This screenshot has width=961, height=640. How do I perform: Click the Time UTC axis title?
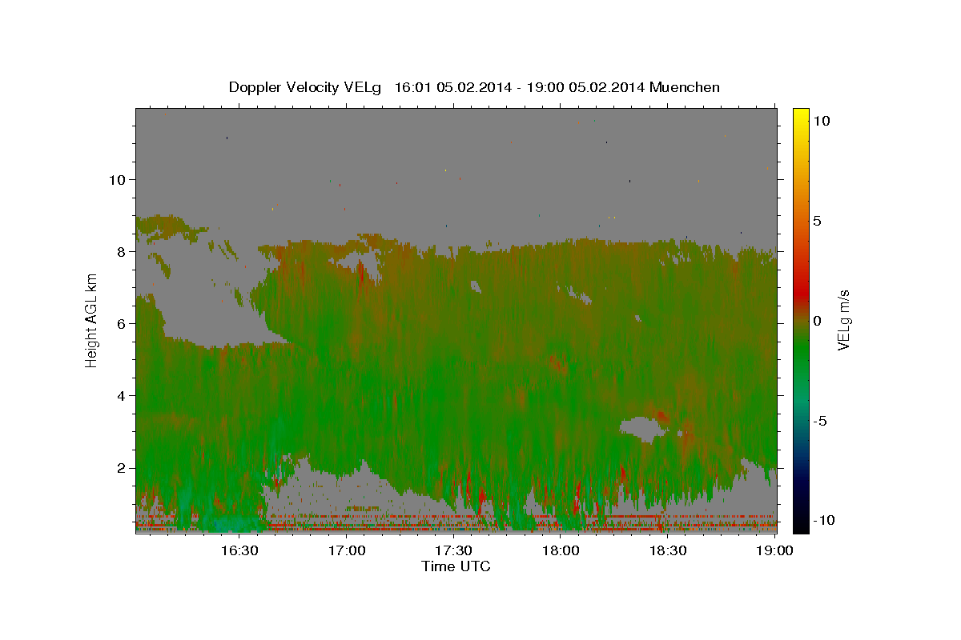click(456, 566)
